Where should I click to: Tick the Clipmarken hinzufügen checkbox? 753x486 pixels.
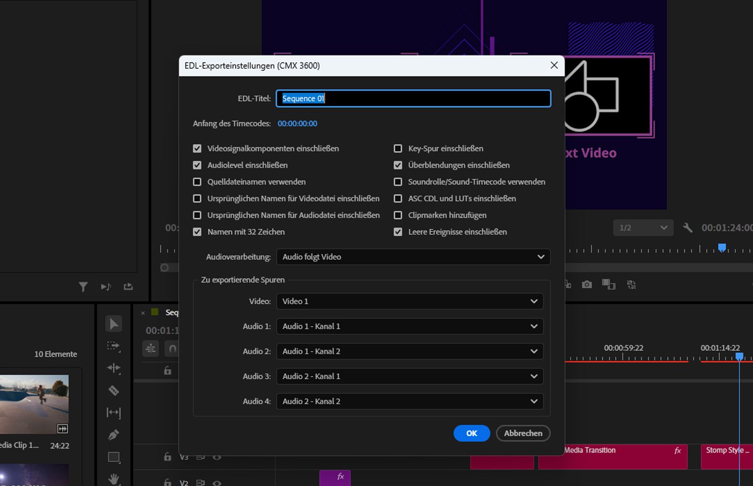pos(398,215)
